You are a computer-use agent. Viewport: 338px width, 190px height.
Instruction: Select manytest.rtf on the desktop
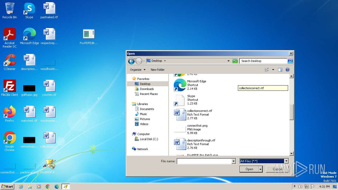[29, 114]
